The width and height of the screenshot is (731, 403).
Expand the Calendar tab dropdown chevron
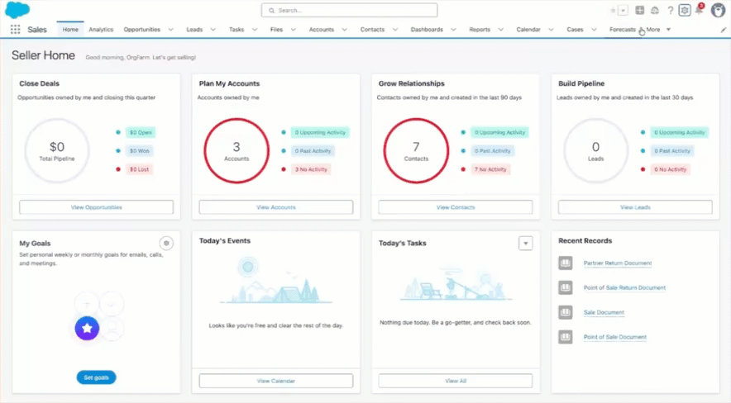pyautogui.click(x=551, y=30)
